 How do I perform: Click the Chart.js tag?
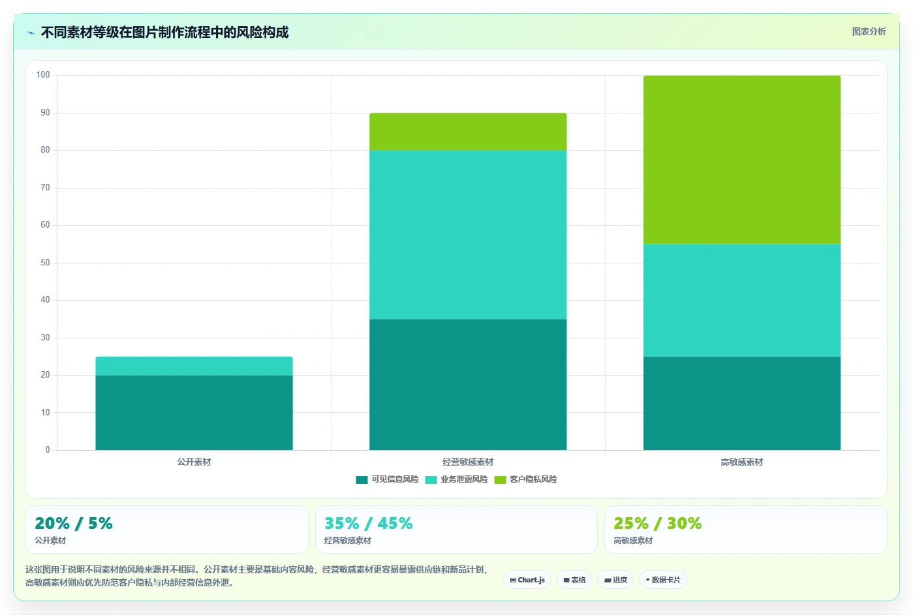point(527,580)
